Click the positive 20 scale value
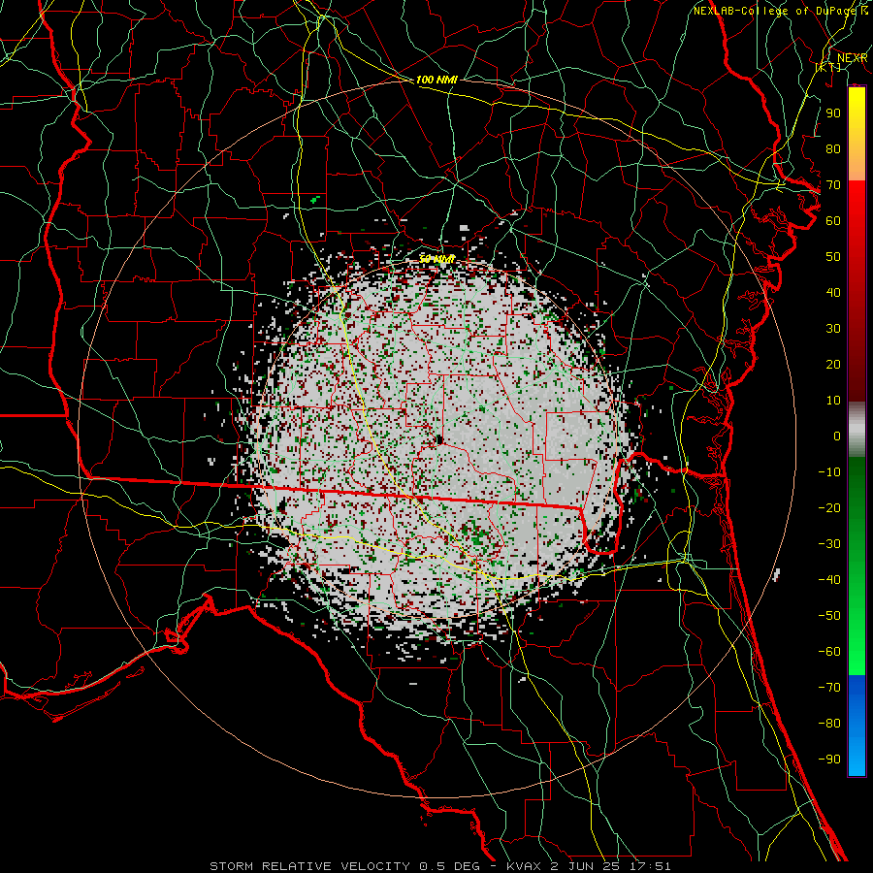The height and width of the screenshot is (873, 873). [833, 364]
